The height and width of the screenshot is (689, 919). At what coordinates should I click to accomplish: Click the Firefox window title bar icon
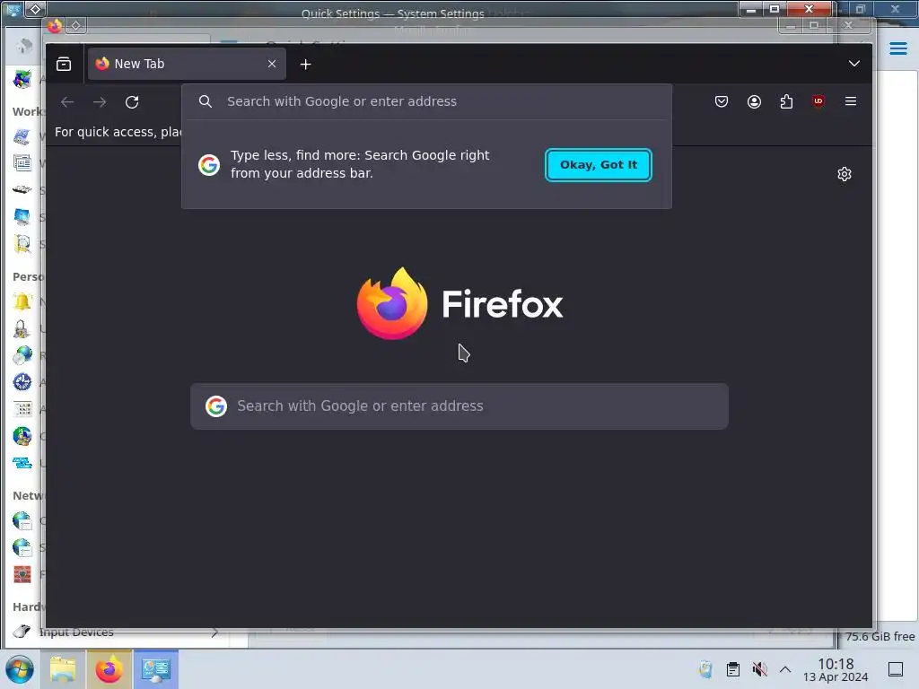pyautogui.click(x=55, y=26)
